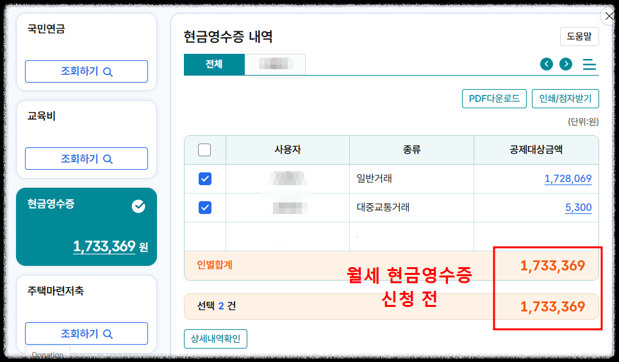Select the 현금영수증 category card
Screen dimensions: 619x362
pyautogui.click(x=87, y=227)
